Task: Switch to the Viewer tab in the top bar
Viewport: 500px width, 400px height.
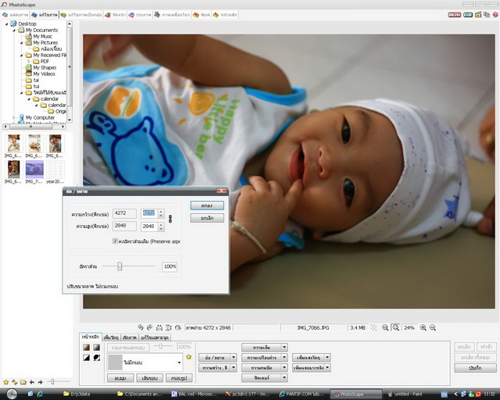Action: 16,15
